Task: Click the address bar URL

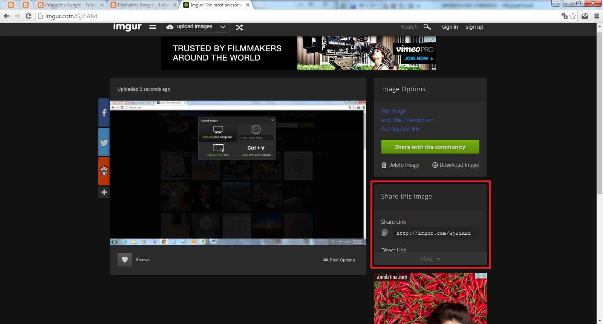Action: pyautogui.click(x=71, y=16)
